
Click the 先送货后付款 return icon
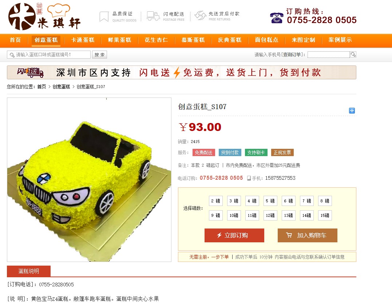pyautogui.click(x=200, y=16)
